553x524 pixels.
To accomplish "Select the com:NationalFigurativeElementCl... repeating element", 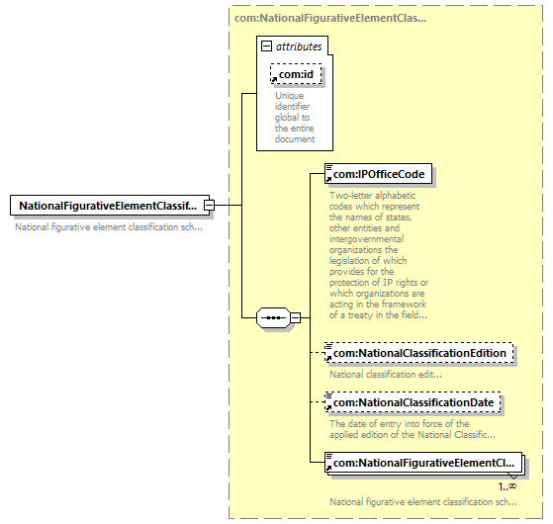I will [x=423, y=463].
